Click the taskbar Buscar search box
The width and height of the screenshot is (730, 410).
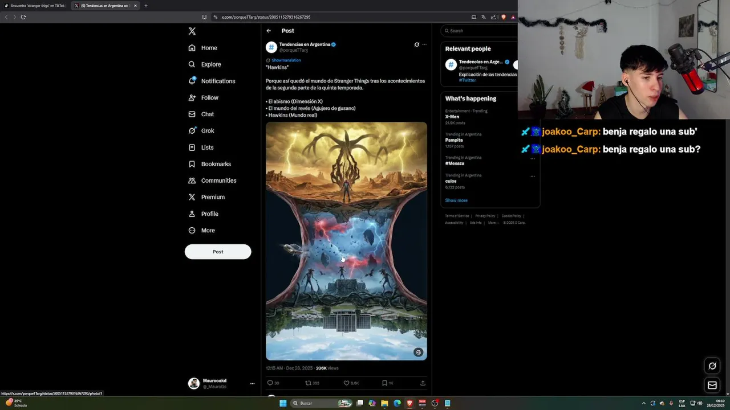coord(321,403)
